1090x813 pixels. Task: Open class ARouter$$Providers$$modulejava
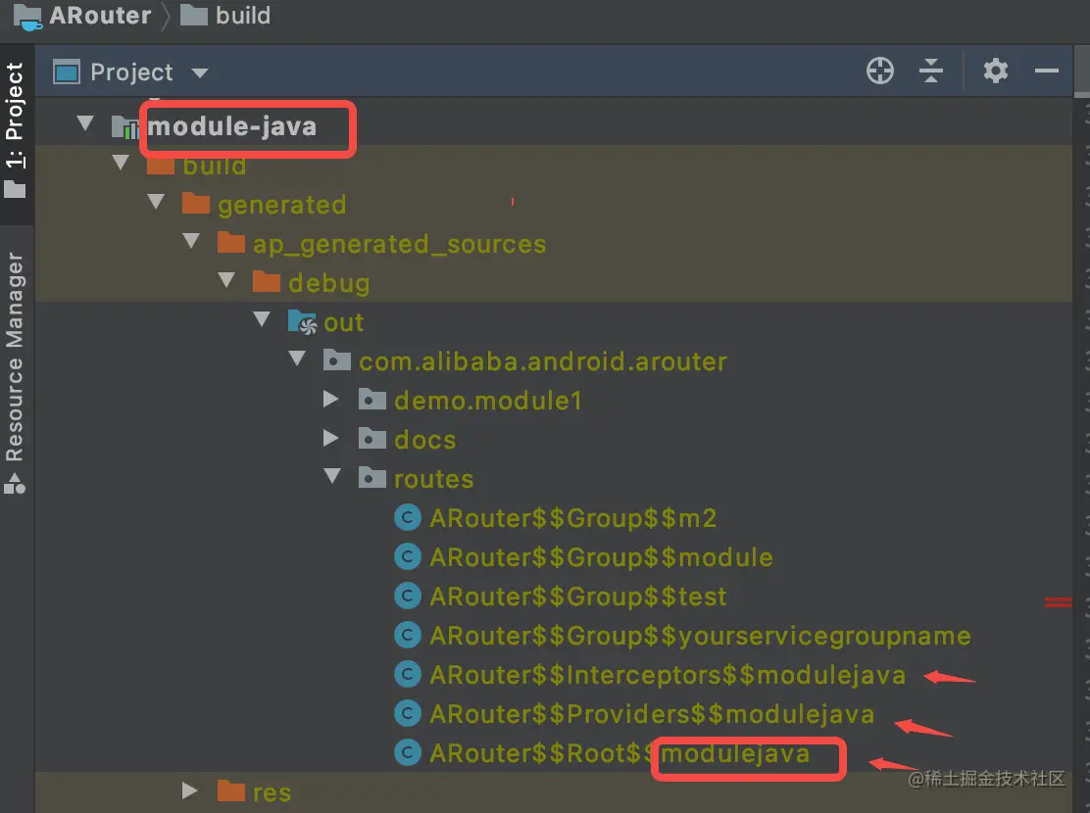652,714
